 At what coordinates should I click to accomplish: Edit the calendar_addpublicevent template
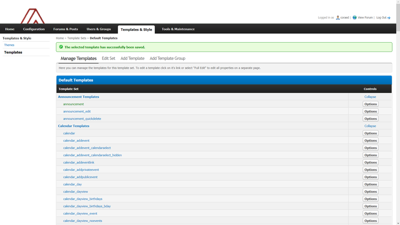(80, 177)
